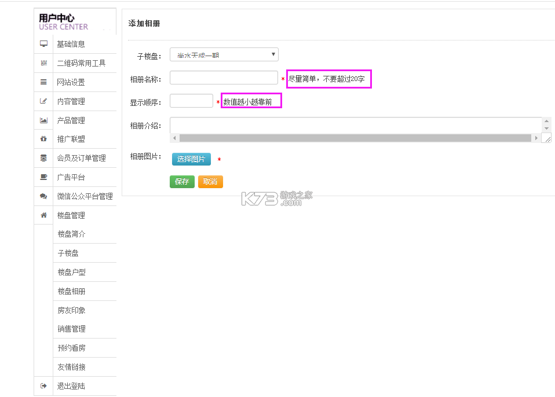The width and height of the screenshot is (555, 397).
Task: Open 会员及订单管理 section
Action: (x=82, y=158)
